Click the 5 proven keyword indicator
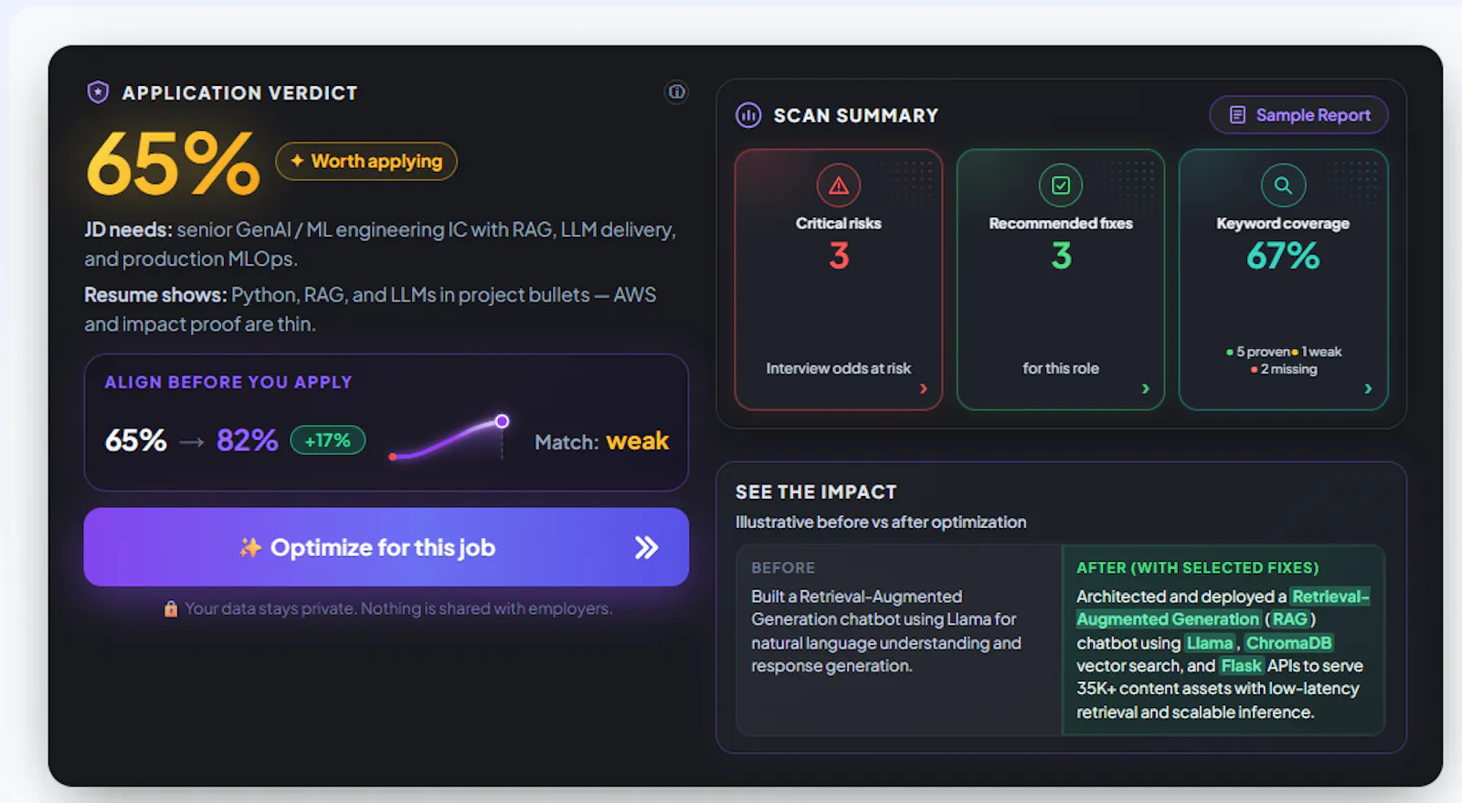The height and width of the screenshot is (803, 1462). pos(1258,352)
